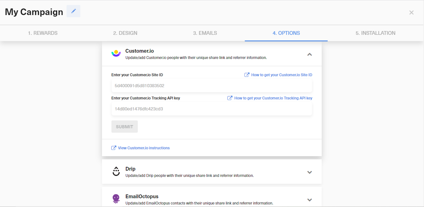Viewport: 424px width, 207px height.
Task: Click the Tracking API key input field
Action: click(x=212, y=109)
